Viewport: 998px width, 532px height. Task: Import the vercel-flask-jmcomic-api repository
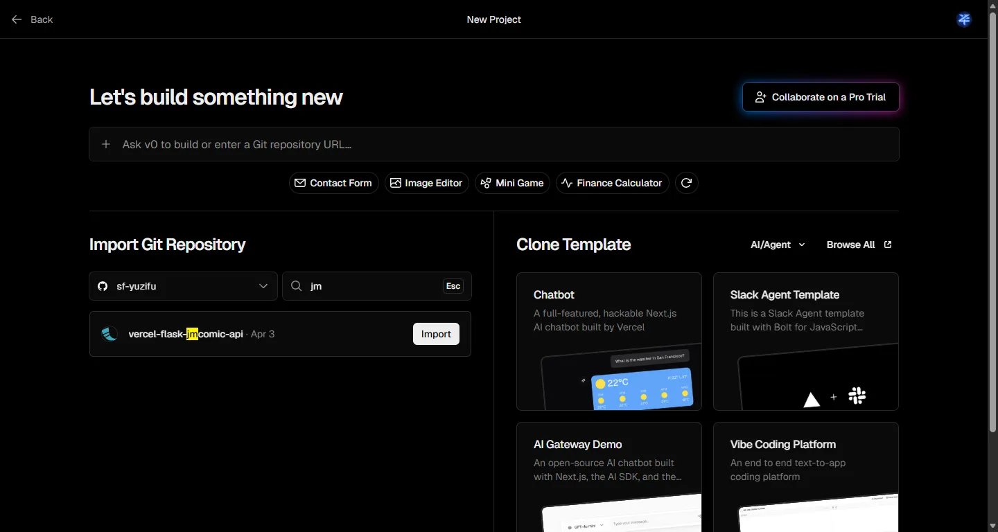click(436, 334)
